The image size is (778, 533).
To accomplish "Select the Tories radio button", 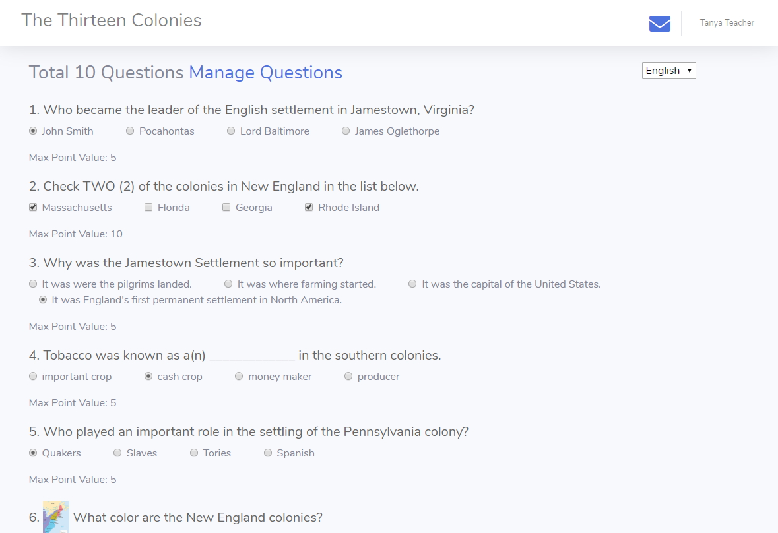I will (194, 453).
